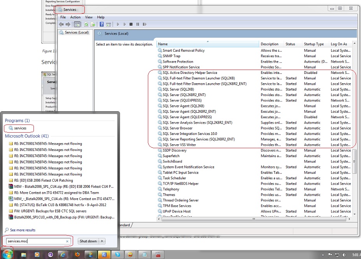Open Firefox from taskbar
This screenshot has width=361, height=259.
[x=77, y=255]
